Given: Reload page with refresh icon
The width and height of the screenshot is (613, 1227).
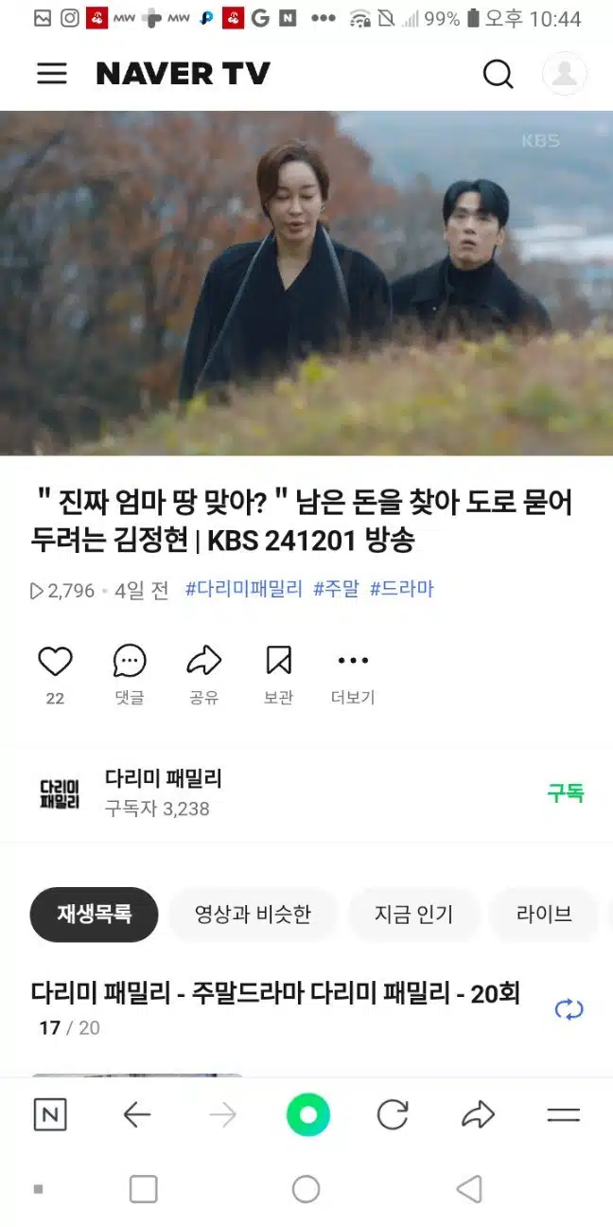Looking at the screenshot, I should pos(393,1115).
